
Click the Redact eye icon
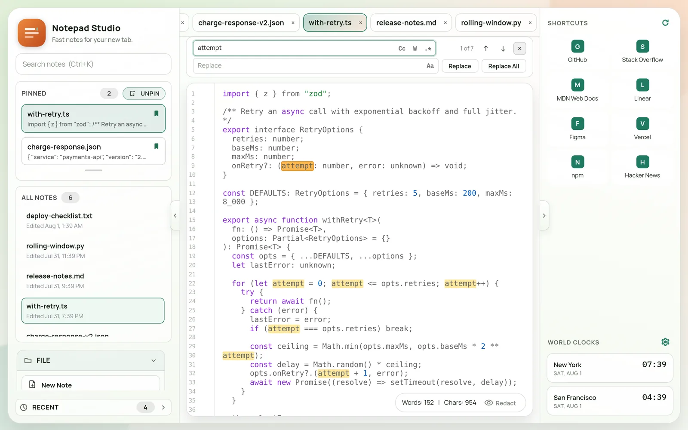pos(488,403)
